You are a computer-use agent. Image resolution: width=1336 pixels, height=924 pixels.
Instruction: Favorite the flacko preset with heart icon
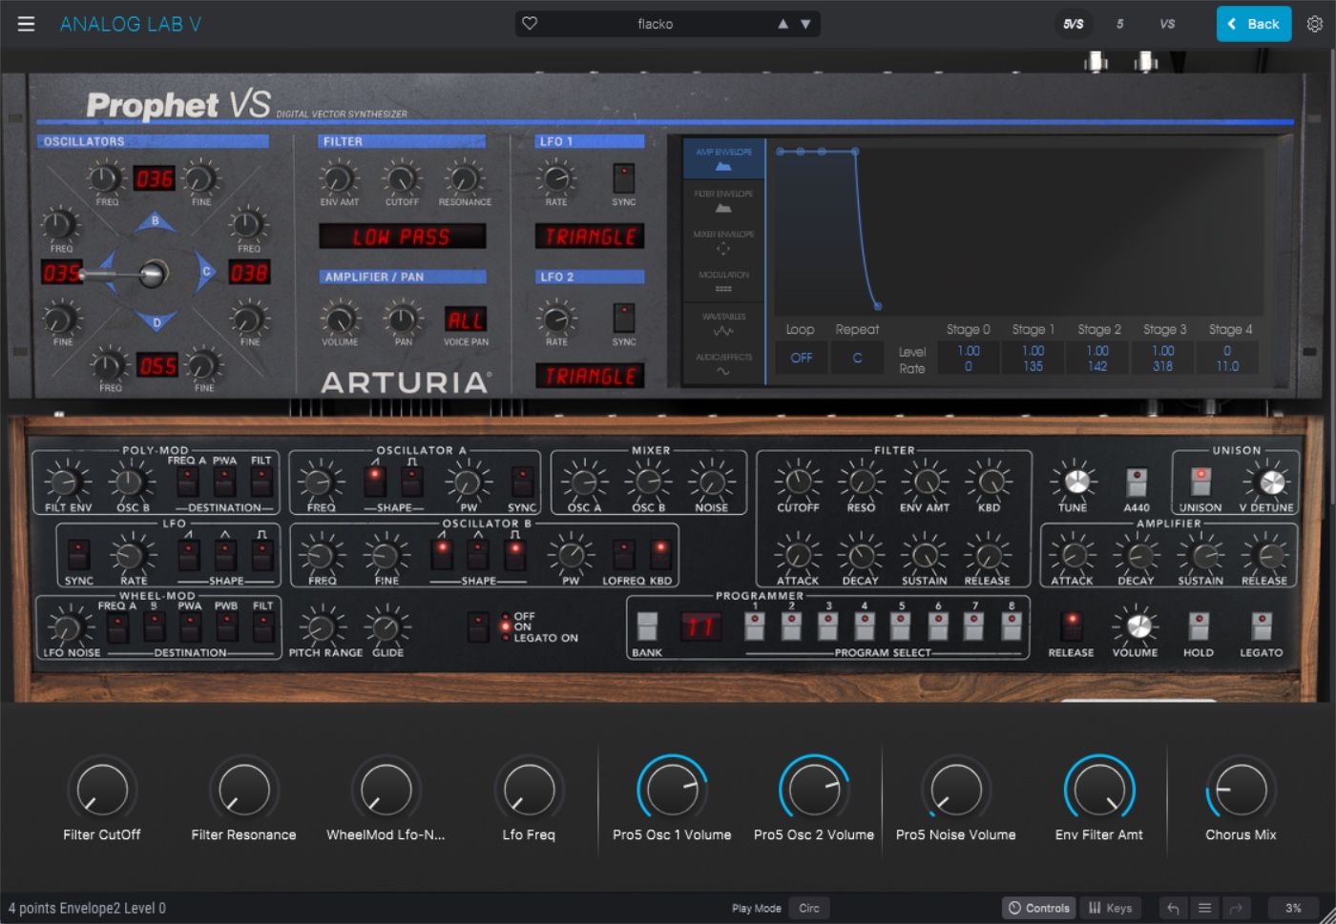click(530, 23)
